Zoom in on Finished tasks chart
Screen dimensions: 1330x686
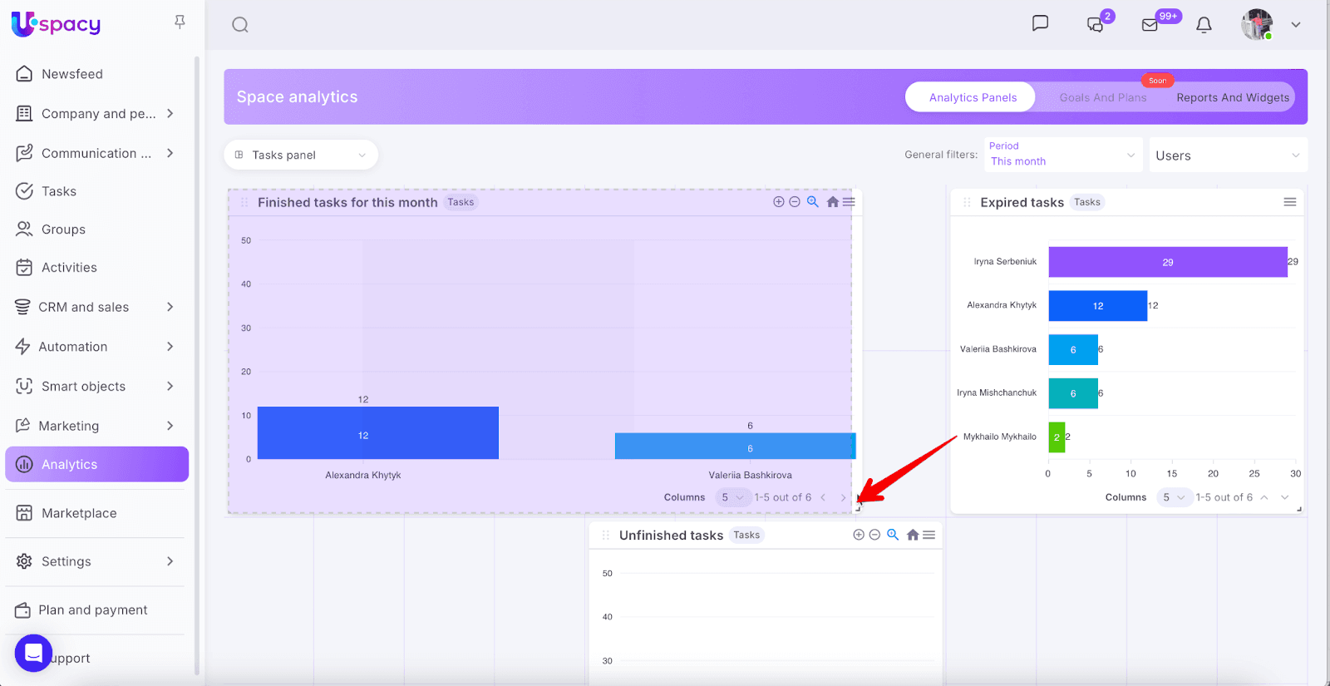(779, 202)
